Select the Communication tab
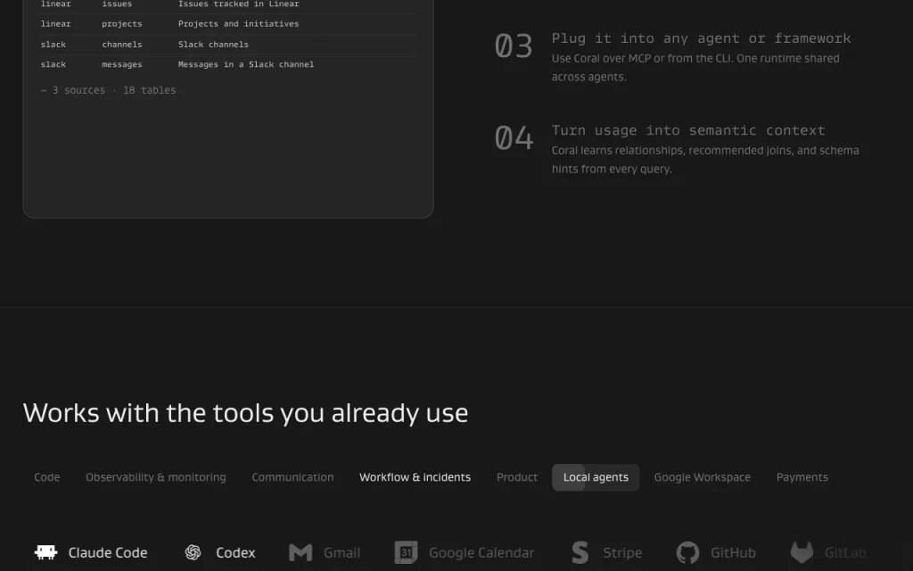Screen dimensions: 913x571 (x=292, y=477)
